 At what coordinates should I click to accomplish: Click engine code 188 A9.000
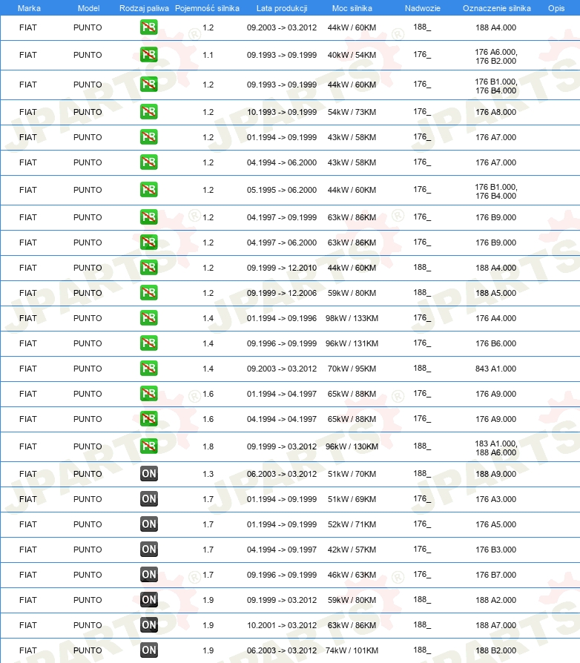[496, 474]
